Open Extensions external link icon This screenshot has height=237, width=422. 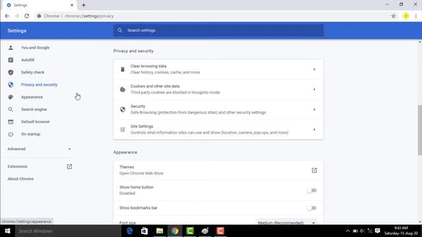point(69,167)
